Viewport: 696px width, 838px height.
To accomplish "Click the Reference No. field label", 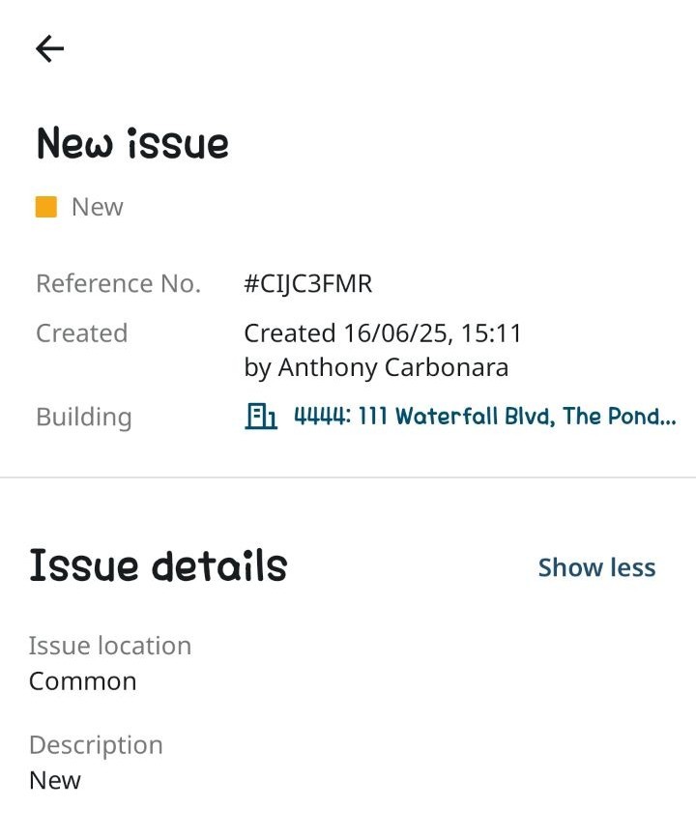I will [x=119, y=283].
